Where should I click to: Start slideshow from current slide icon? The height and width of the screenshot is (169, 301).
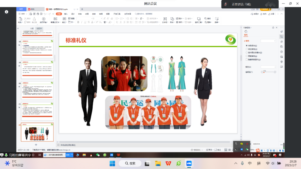[x=43, y=19]
